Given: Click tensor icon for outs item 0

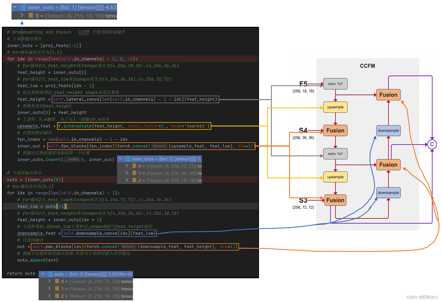Looking at the screenshot, I should point(57,281).
